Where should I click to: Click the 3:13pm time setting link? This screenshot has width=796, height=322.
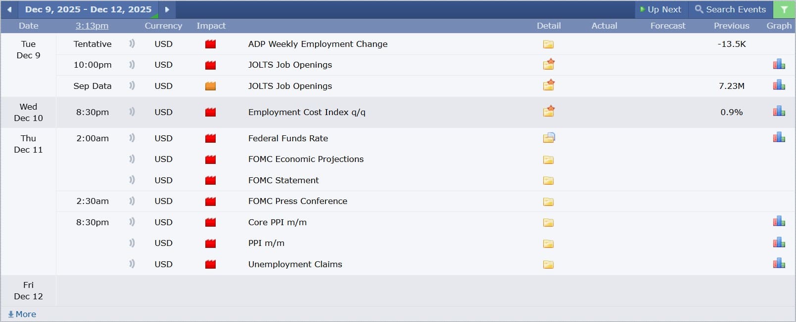(92, 26)
